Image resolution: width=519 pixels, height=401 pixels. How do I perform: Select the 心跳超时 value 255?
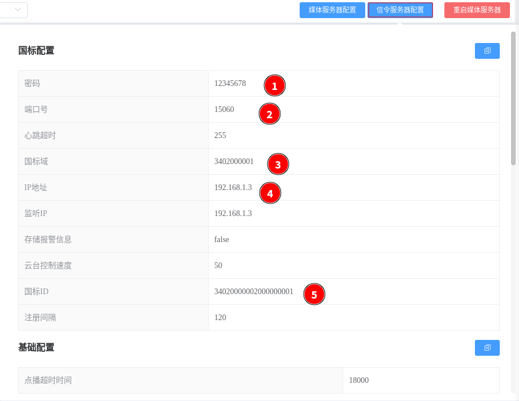tap(220, 136)
